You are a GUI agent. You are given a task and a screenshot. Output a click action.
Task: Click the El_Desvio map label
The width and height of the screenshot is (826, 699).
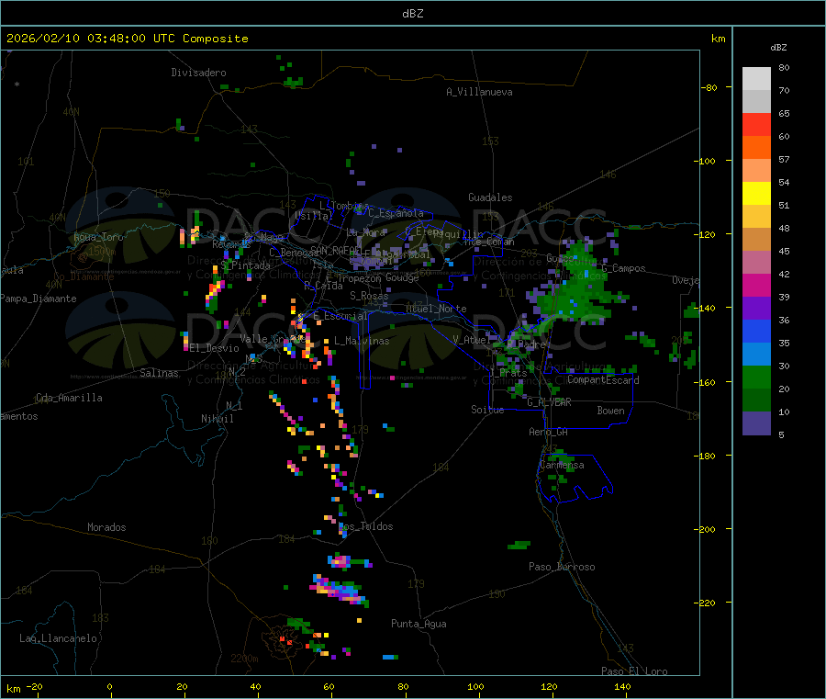[x=215, y=348]
